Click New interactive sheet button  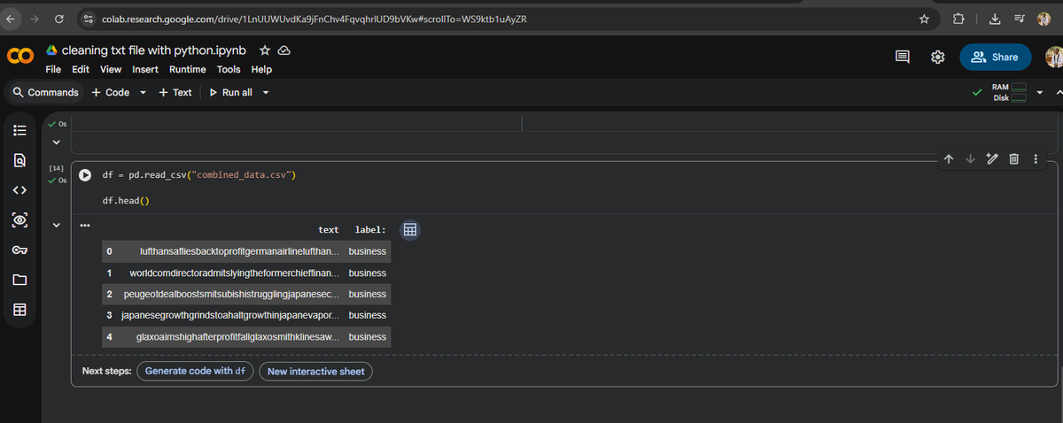tap(315, 371)
